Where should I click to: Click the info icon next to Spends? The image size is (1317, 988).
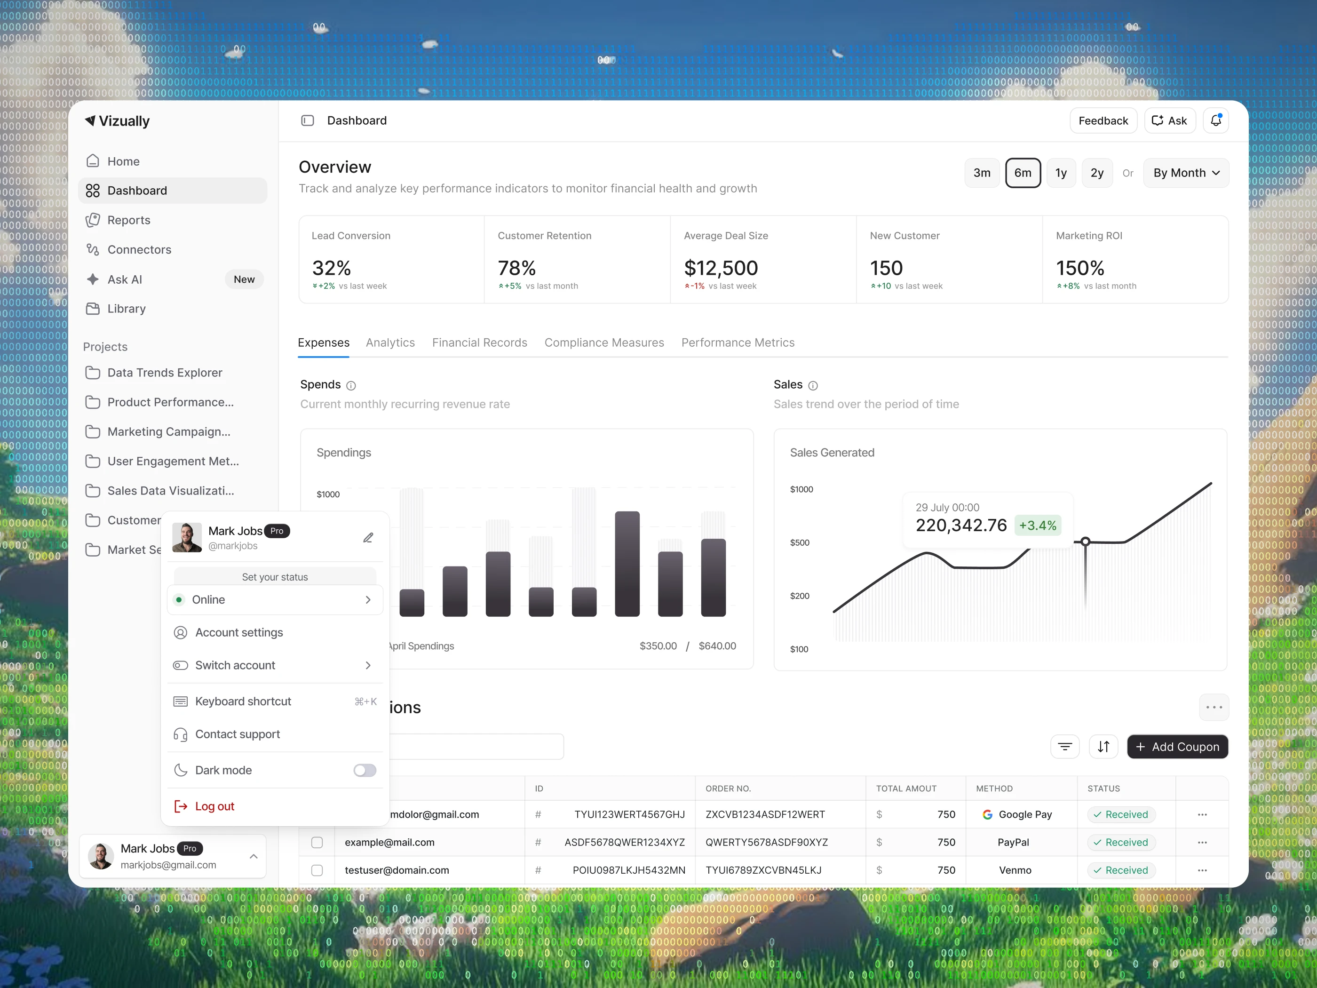coord(351,385)
